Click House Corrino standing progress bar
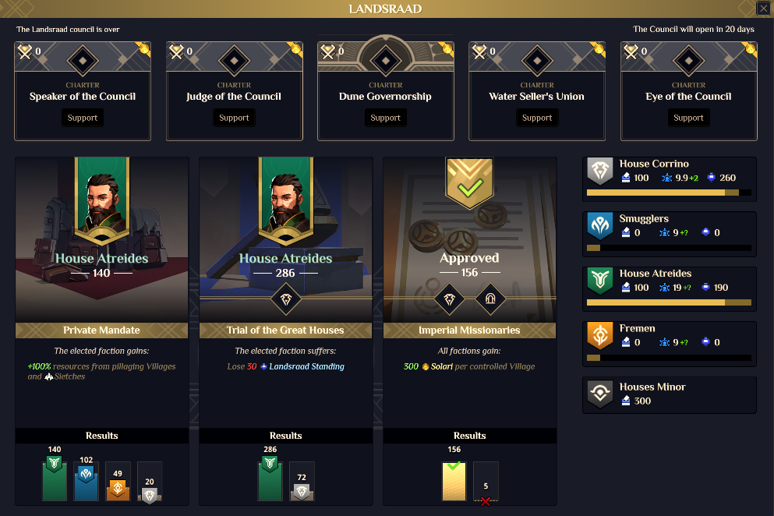The image size is (774, 516). 669,193
